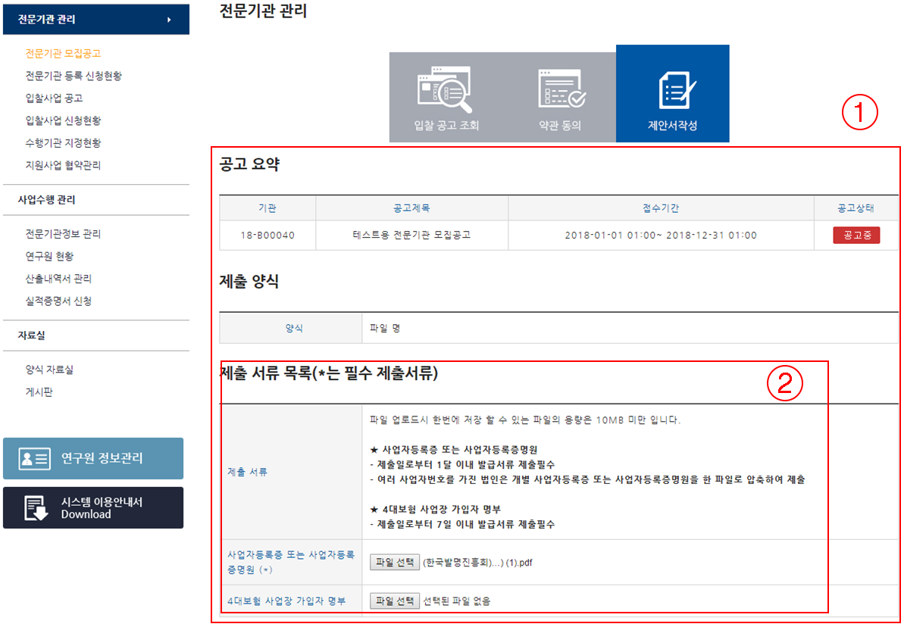904x627 pixels.
Task: Open 전문기관정보 관리 page
Action: point(63,234)
